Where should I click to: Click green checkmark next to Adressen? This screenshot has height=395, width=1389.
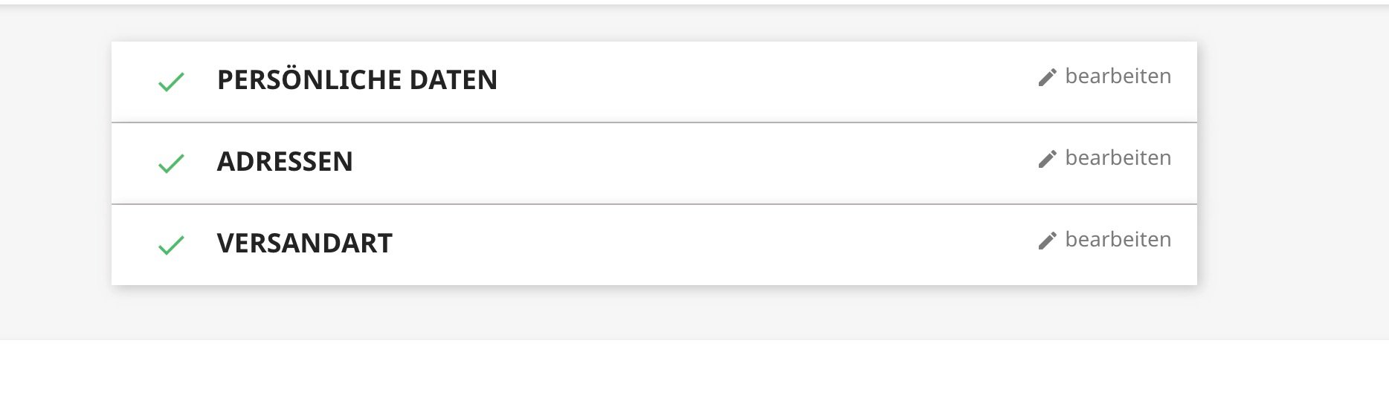click(171, 163)
